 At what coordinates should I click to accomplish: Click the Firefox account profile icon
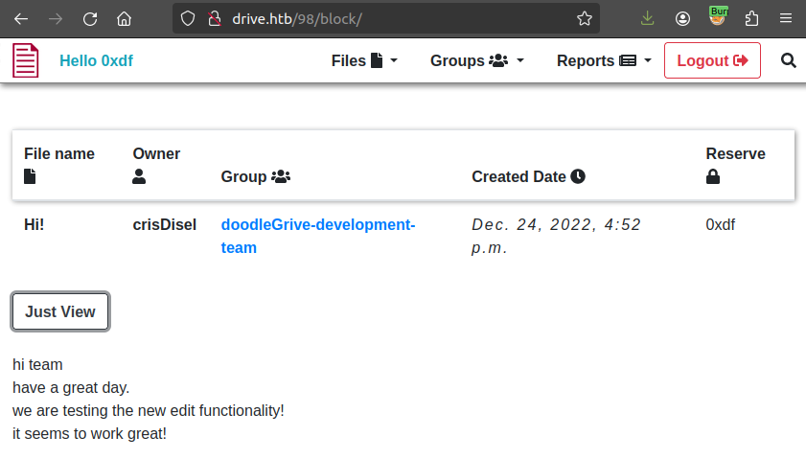click(682, 18)
